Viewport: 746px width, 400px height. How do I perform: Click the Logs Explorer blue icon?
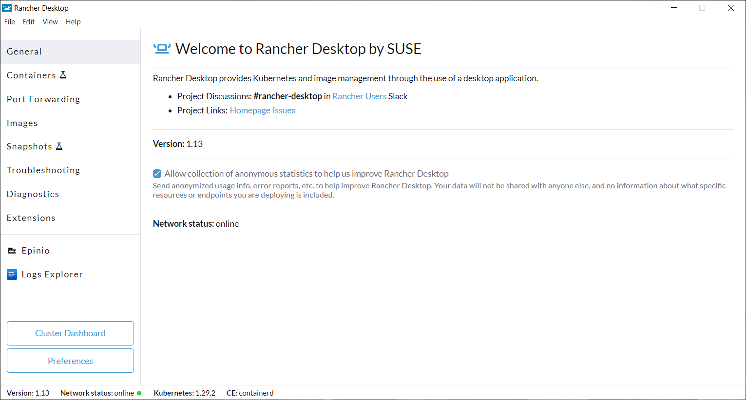pyautogui.click(x=12, y=274)
